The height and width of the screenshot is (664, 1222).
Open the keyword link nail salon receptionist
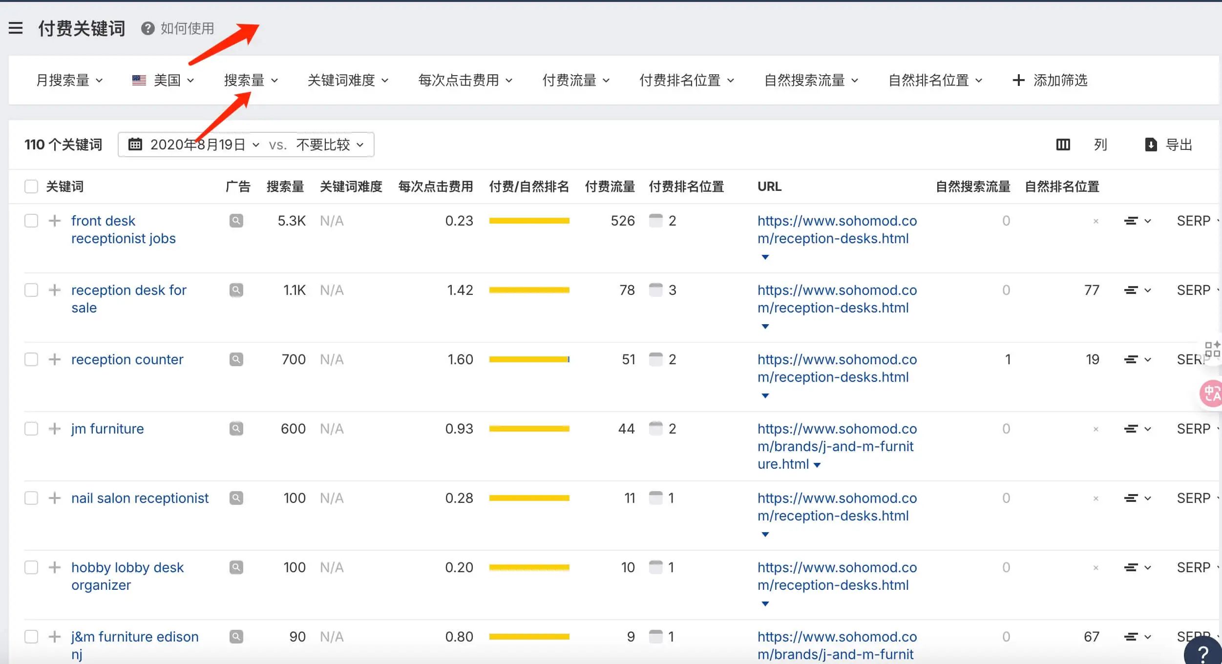pos(140,498)
